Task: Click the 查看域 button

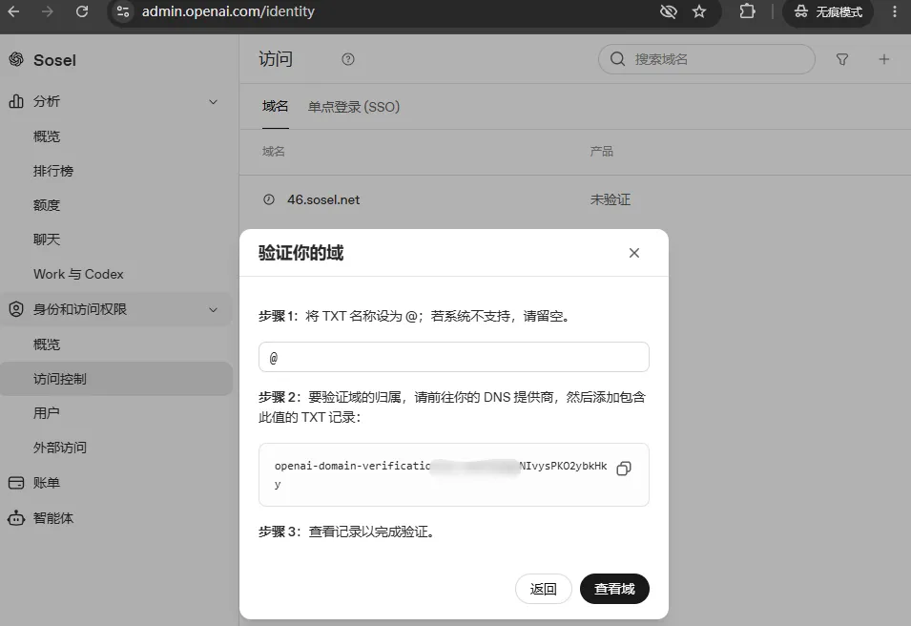Action: pyautogui.click(x=614, y=589)
